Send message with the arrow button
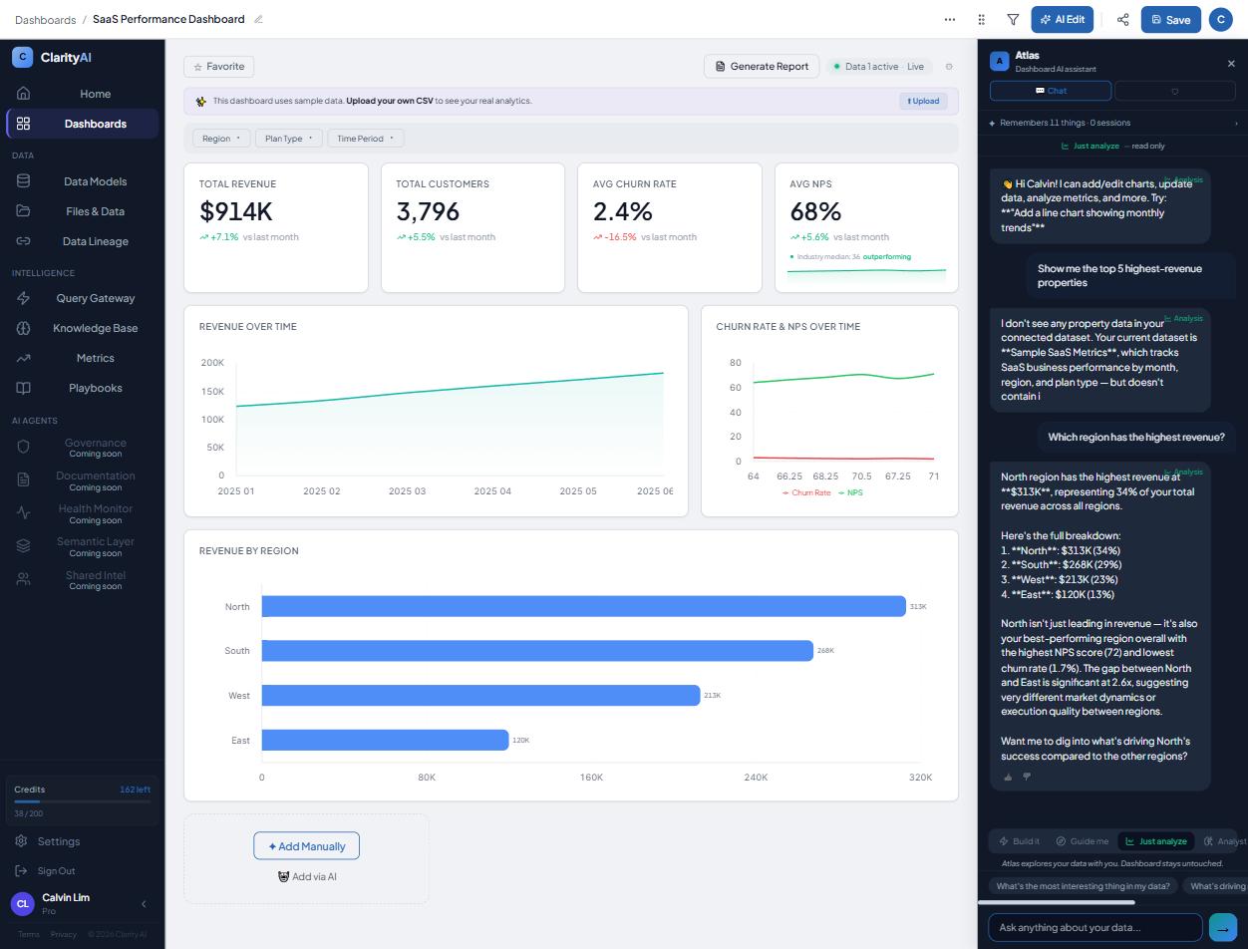This screenshot has width=1248, height=949. point(1222,928)
